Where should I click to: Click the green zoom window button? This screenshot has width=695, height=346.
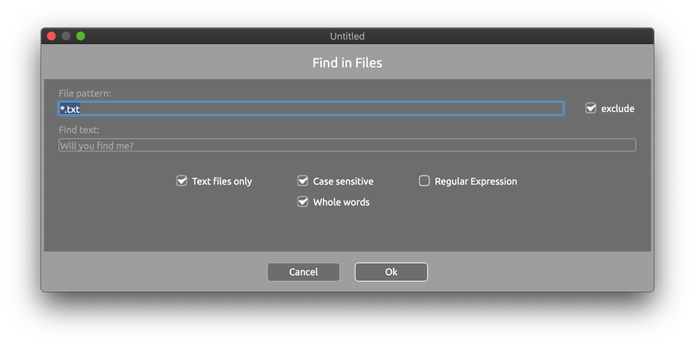pos(80,36)
